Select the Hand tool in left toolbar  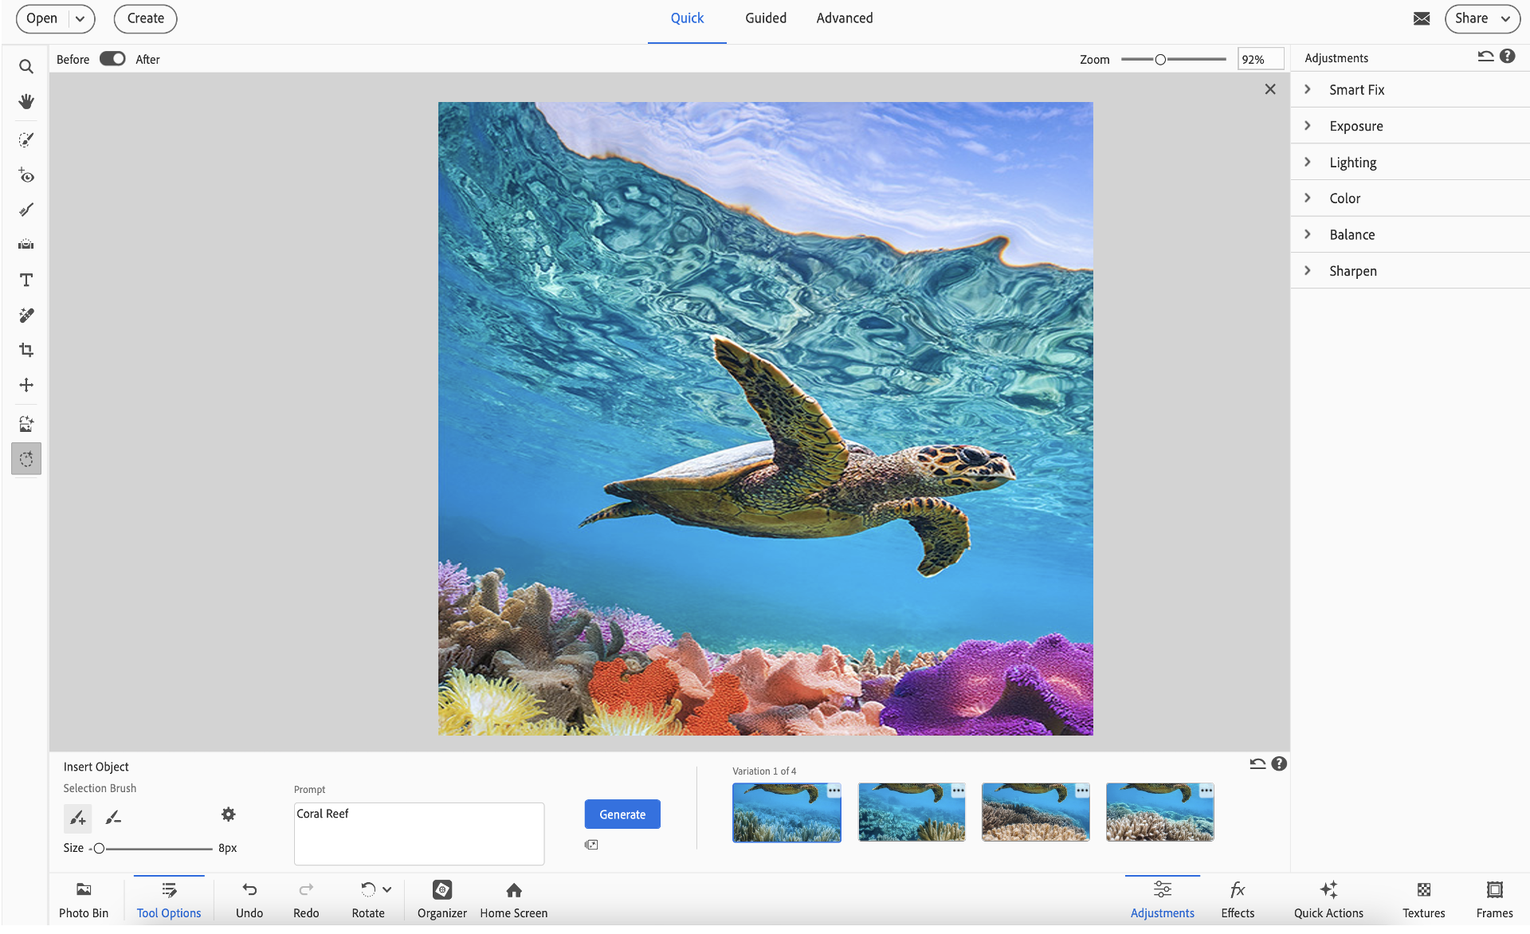pos(26,101)
